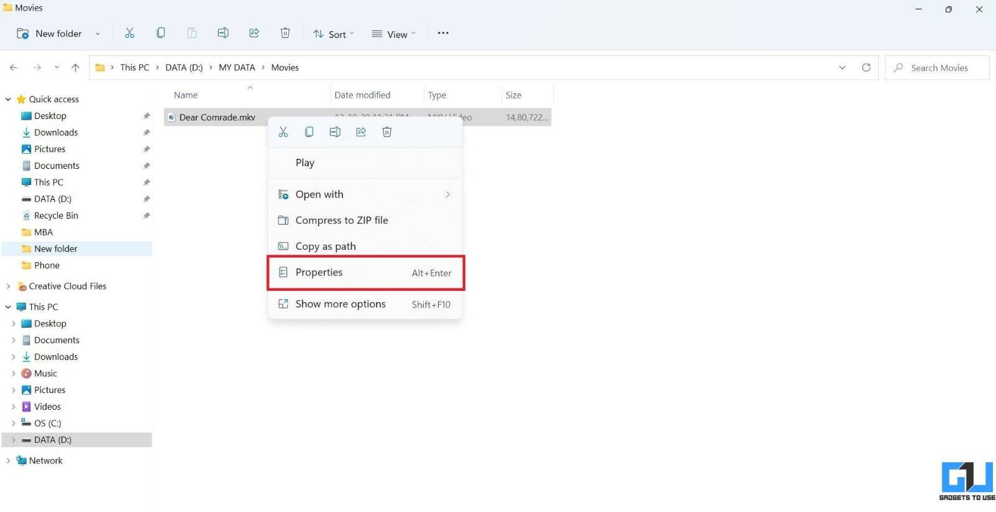This screenshot has height=512, width=996.
Task: Click This PC in the address breadcrumb
Action: click(134, 67)
